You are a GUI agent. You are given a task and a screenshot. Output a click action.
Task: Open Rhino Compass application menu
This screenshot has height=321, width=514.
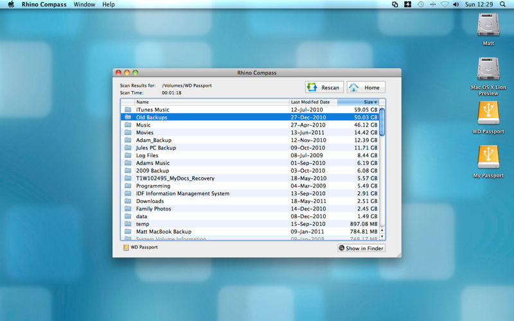coord(44,4)
